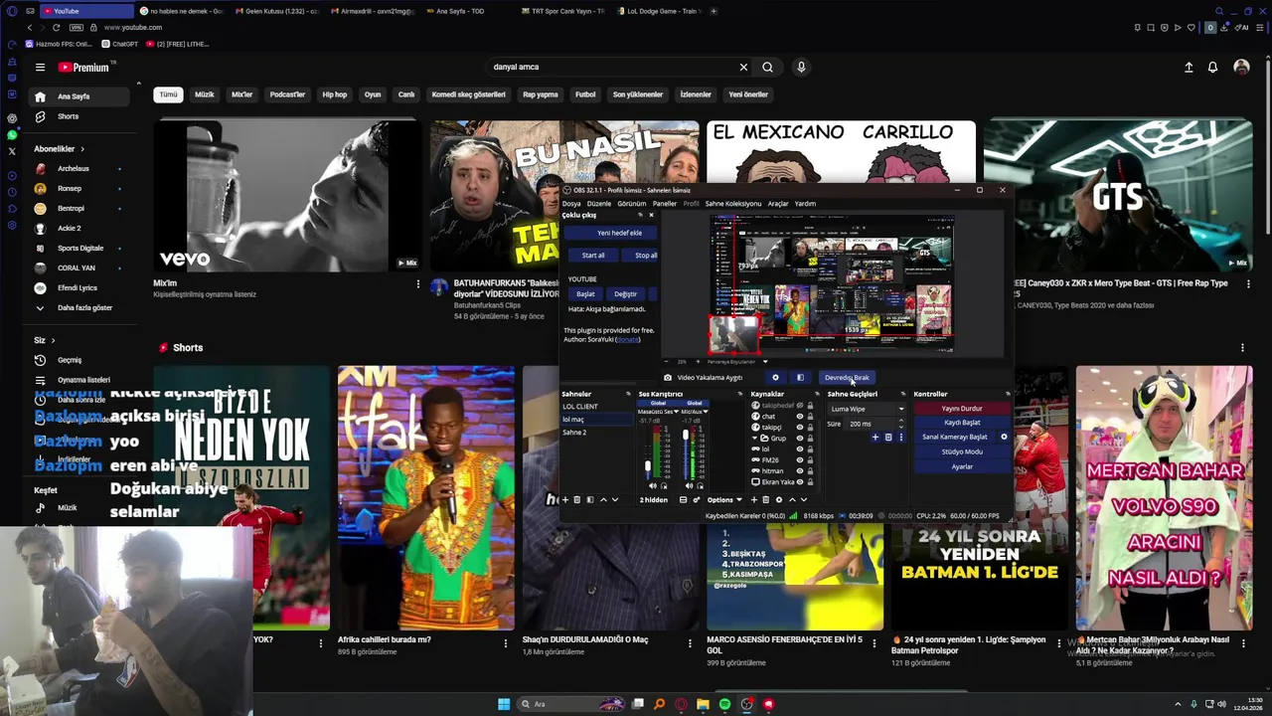
Task: Open the Mertcan Bahar Volvo S90 short thumbnail
Action: click(x=1164, y=497)
